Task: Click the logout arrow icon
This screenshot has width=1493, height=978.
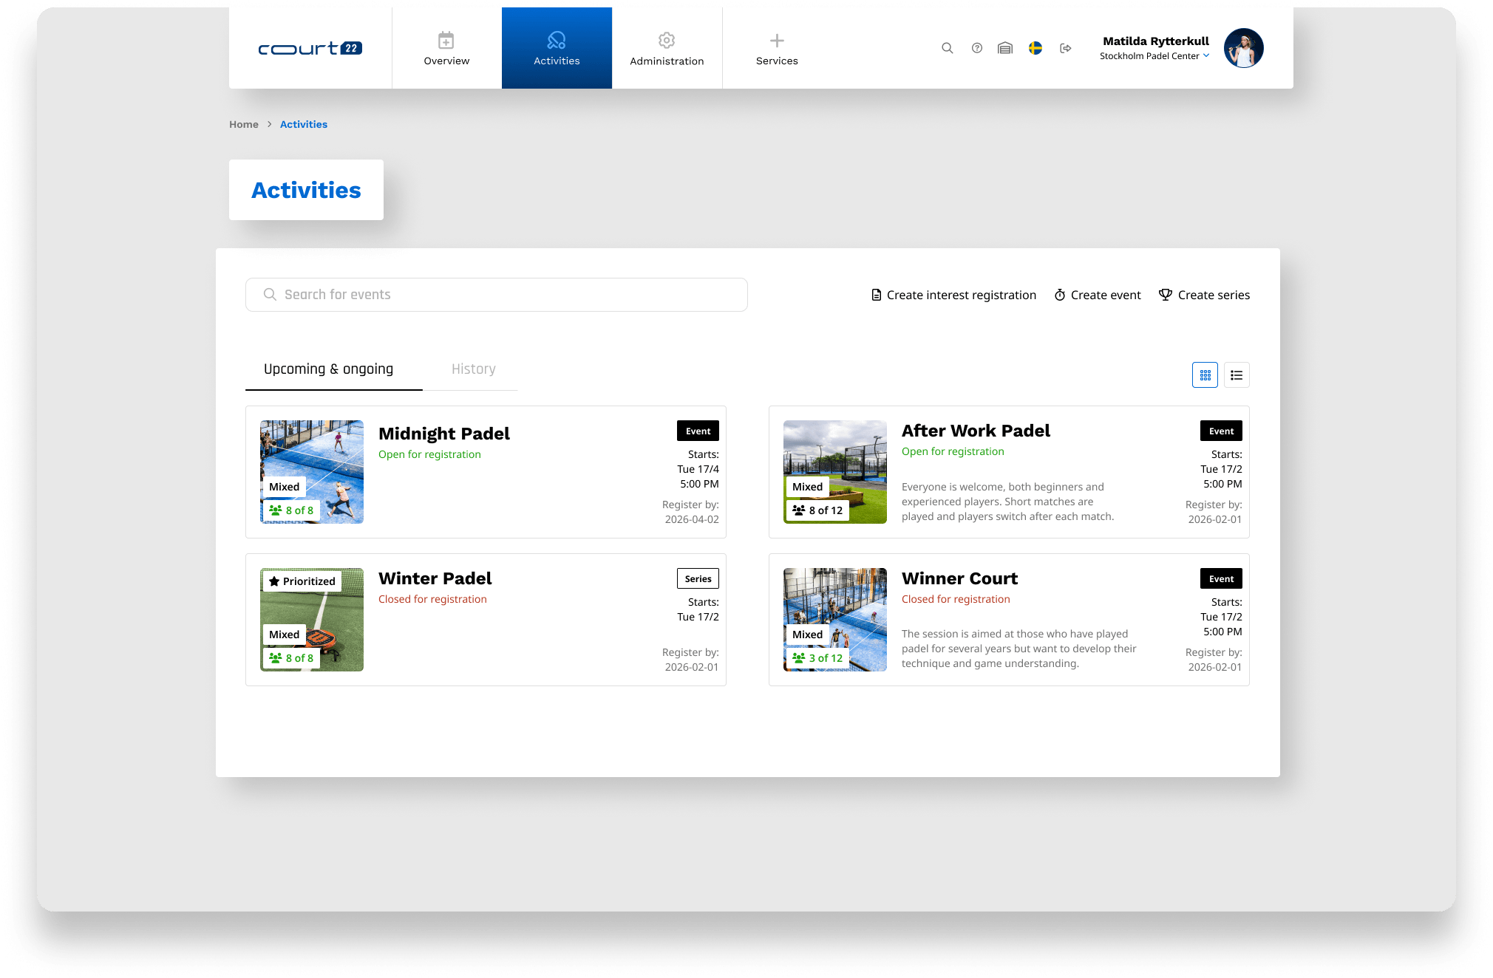Action: pyautogui.click(x=1065, y=48)
